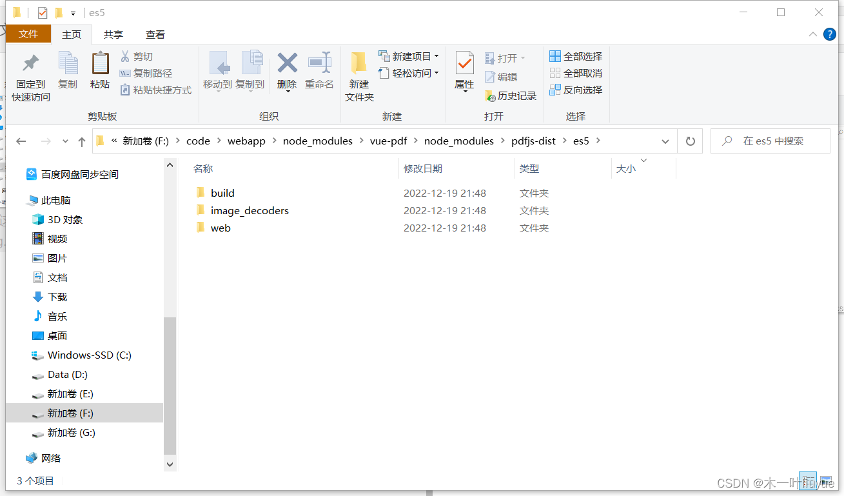
Task: Go forward with the right arrow
Action: coord(46,141)
